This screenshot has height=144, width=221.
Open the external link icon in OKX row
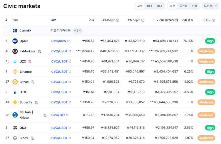(70, 128)
